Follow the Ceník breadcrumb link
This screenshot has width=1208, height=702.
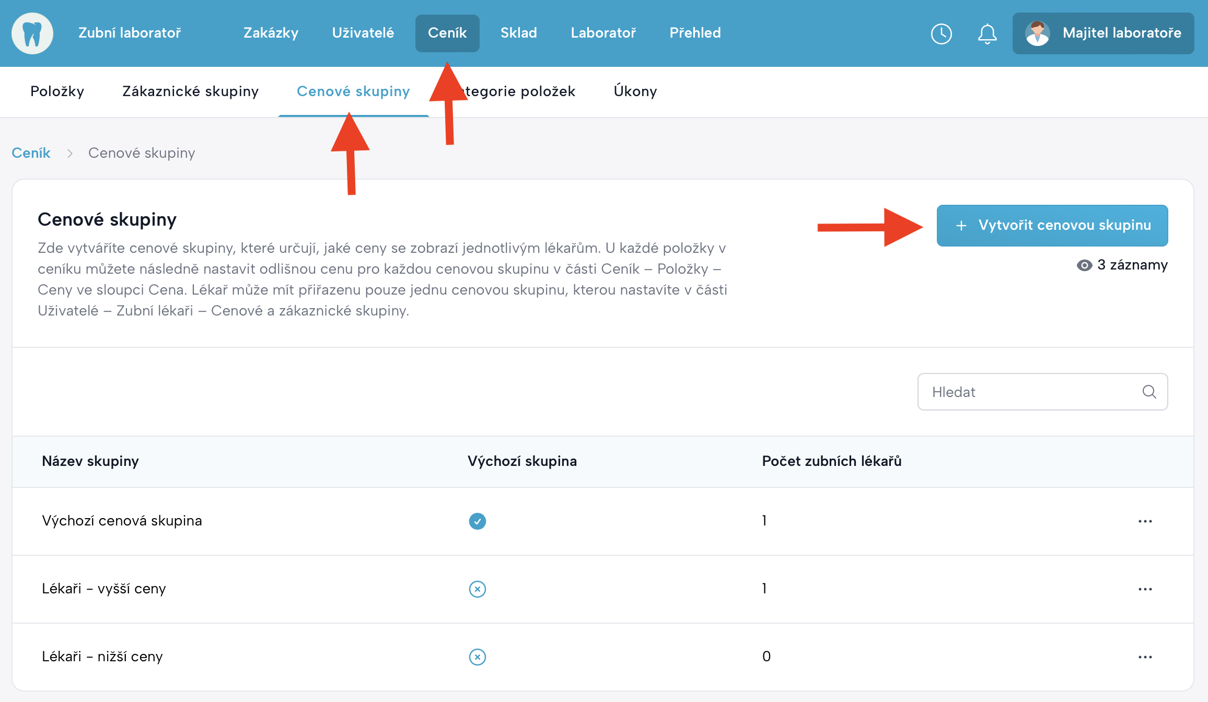(31, 153)
